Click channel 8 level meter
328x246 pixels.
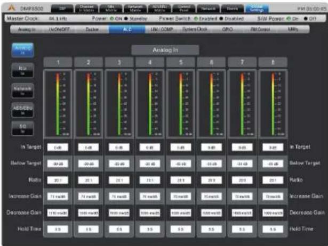point(273,104)
